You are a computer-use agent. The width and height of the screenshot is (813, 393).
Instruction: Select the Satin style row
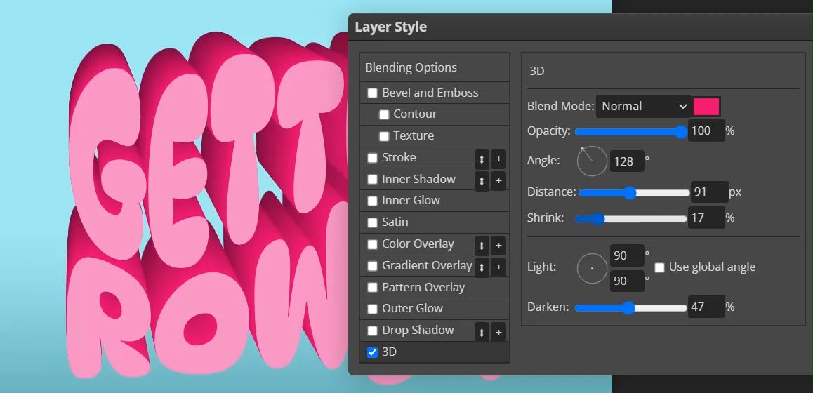click(x=435, y=222)
